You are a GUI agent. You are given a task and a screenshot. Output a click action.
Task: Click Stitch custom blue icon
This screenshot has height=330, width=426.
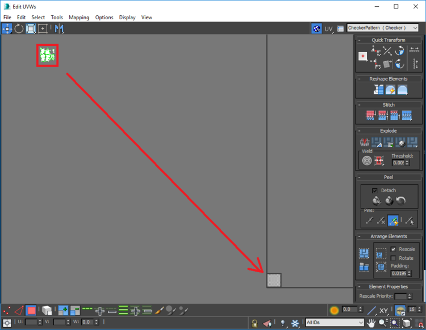click(407, 115)
